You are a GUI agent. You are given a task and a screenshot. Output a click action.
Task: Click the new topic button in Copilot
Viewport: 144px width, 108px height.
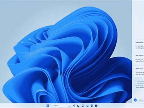[135, 100]
